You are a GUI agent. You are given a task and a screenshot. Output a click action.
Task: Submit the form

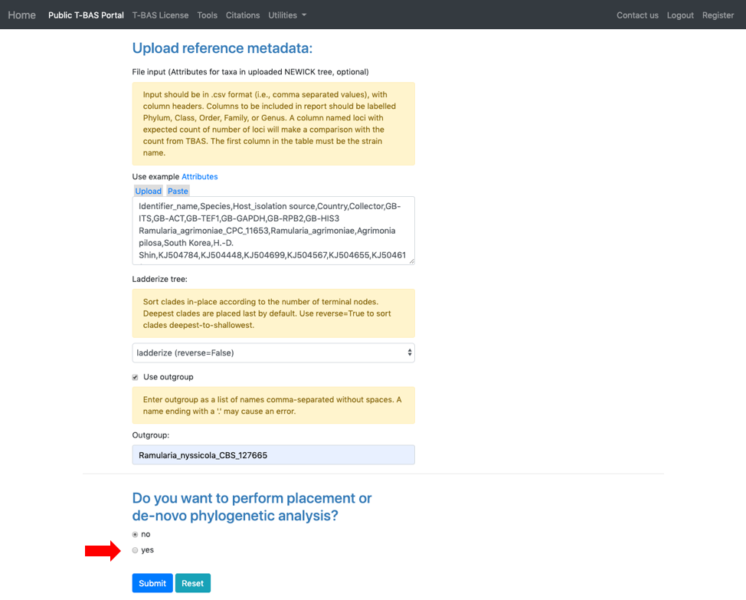(152, 583)
